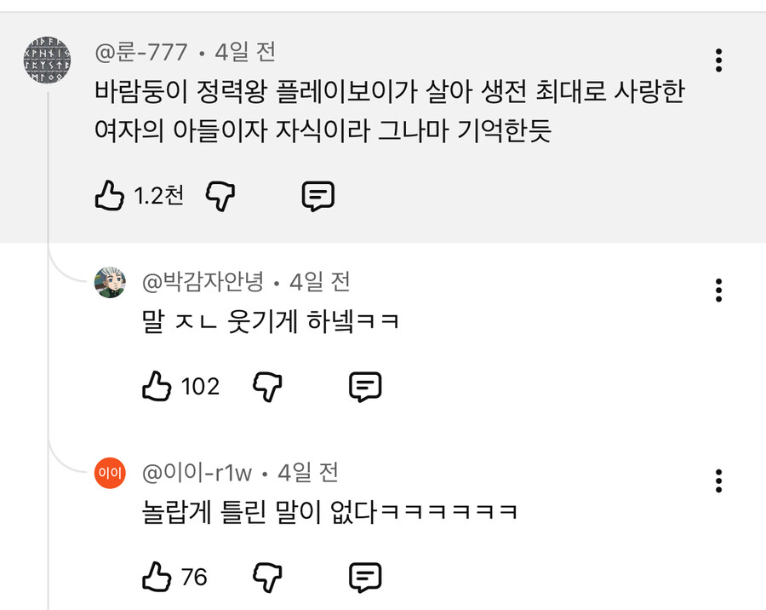Open the reply icon under @이이-r1w's comment
Image resolution: width=766 pixels, height=610 pixels.
pos(366,577)
